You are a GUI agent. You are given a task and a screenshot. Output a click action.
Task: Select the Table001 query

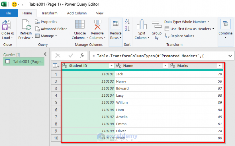pyautogui.click(x=24, y=62)
